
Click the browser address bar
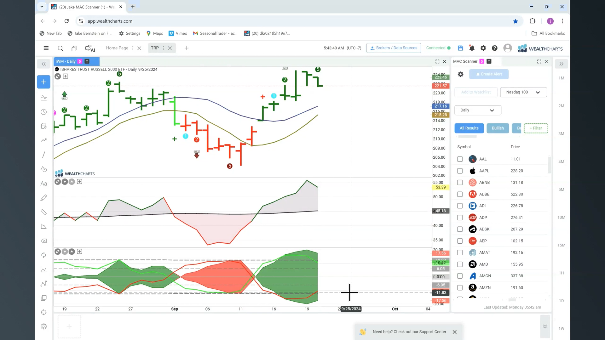coord(296,21)
